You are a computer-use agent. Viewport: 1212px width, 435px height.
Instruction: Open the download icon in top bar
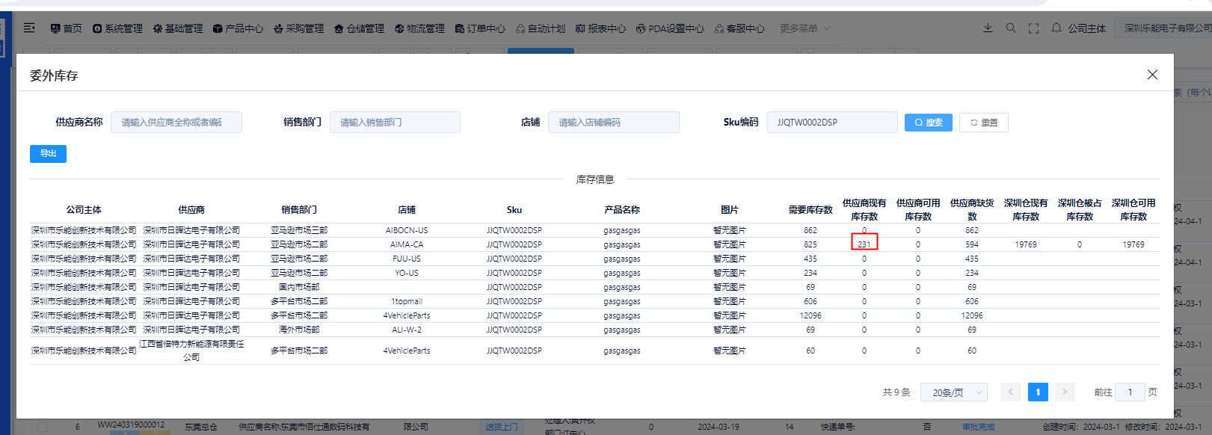[x=988, y=28]
